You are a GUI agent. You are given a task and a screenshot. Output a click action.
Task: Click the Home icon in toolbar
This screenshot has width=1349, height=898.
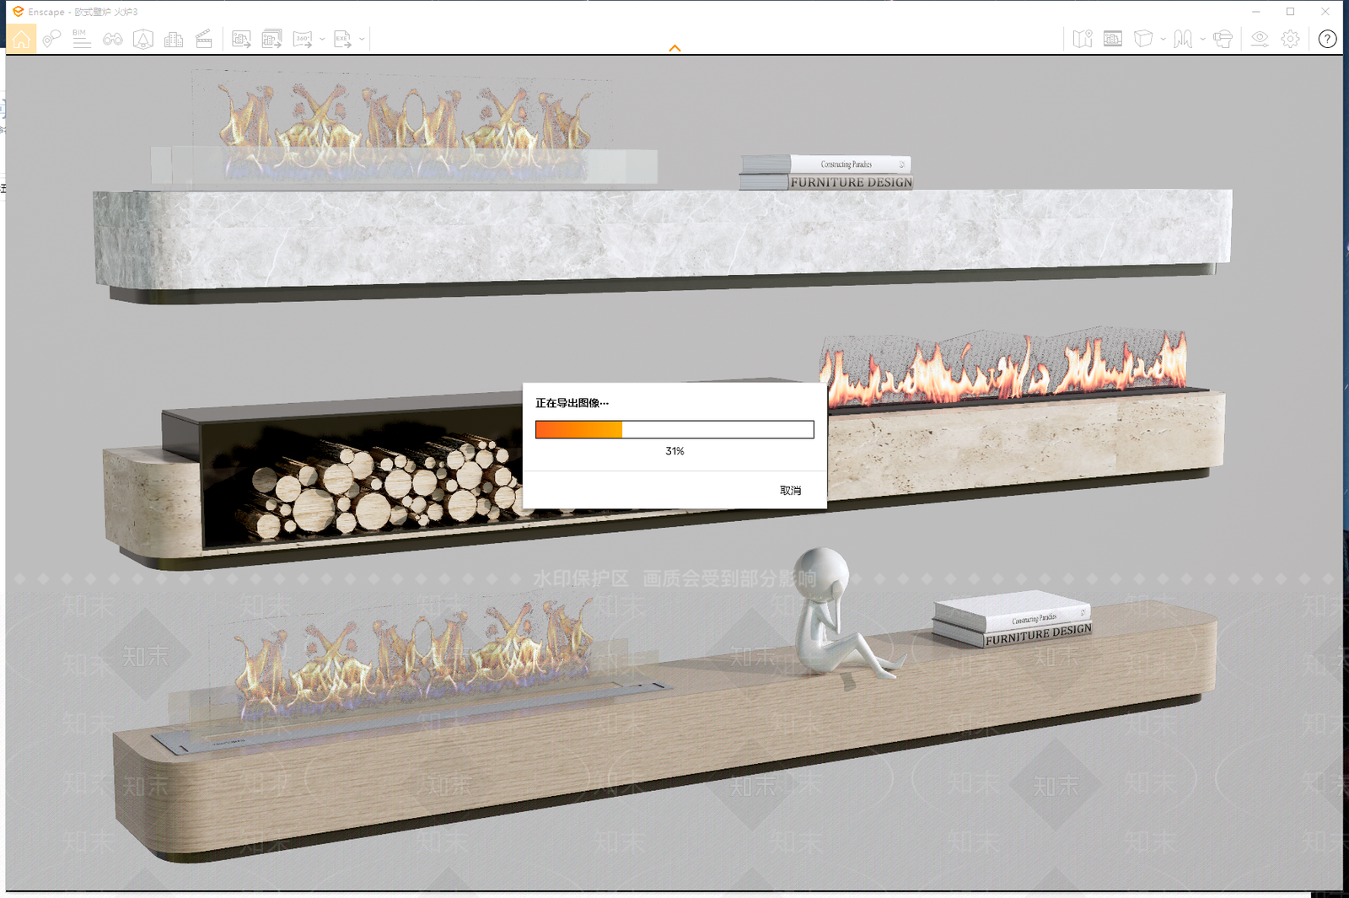point(21,39)
